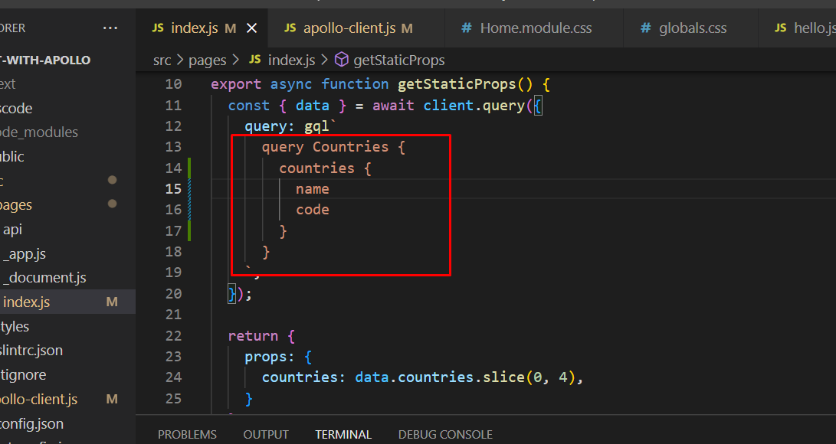This screenshot has height=444, width=836.
Task: Click the 'M' modified badge beside index.js in Explorer
Action: 112,302
